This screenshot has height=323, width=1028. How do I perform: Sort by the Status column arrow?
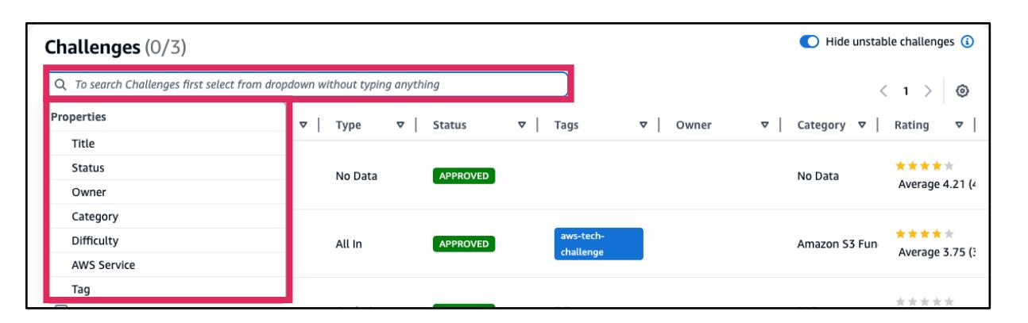[x=520, y=125]
